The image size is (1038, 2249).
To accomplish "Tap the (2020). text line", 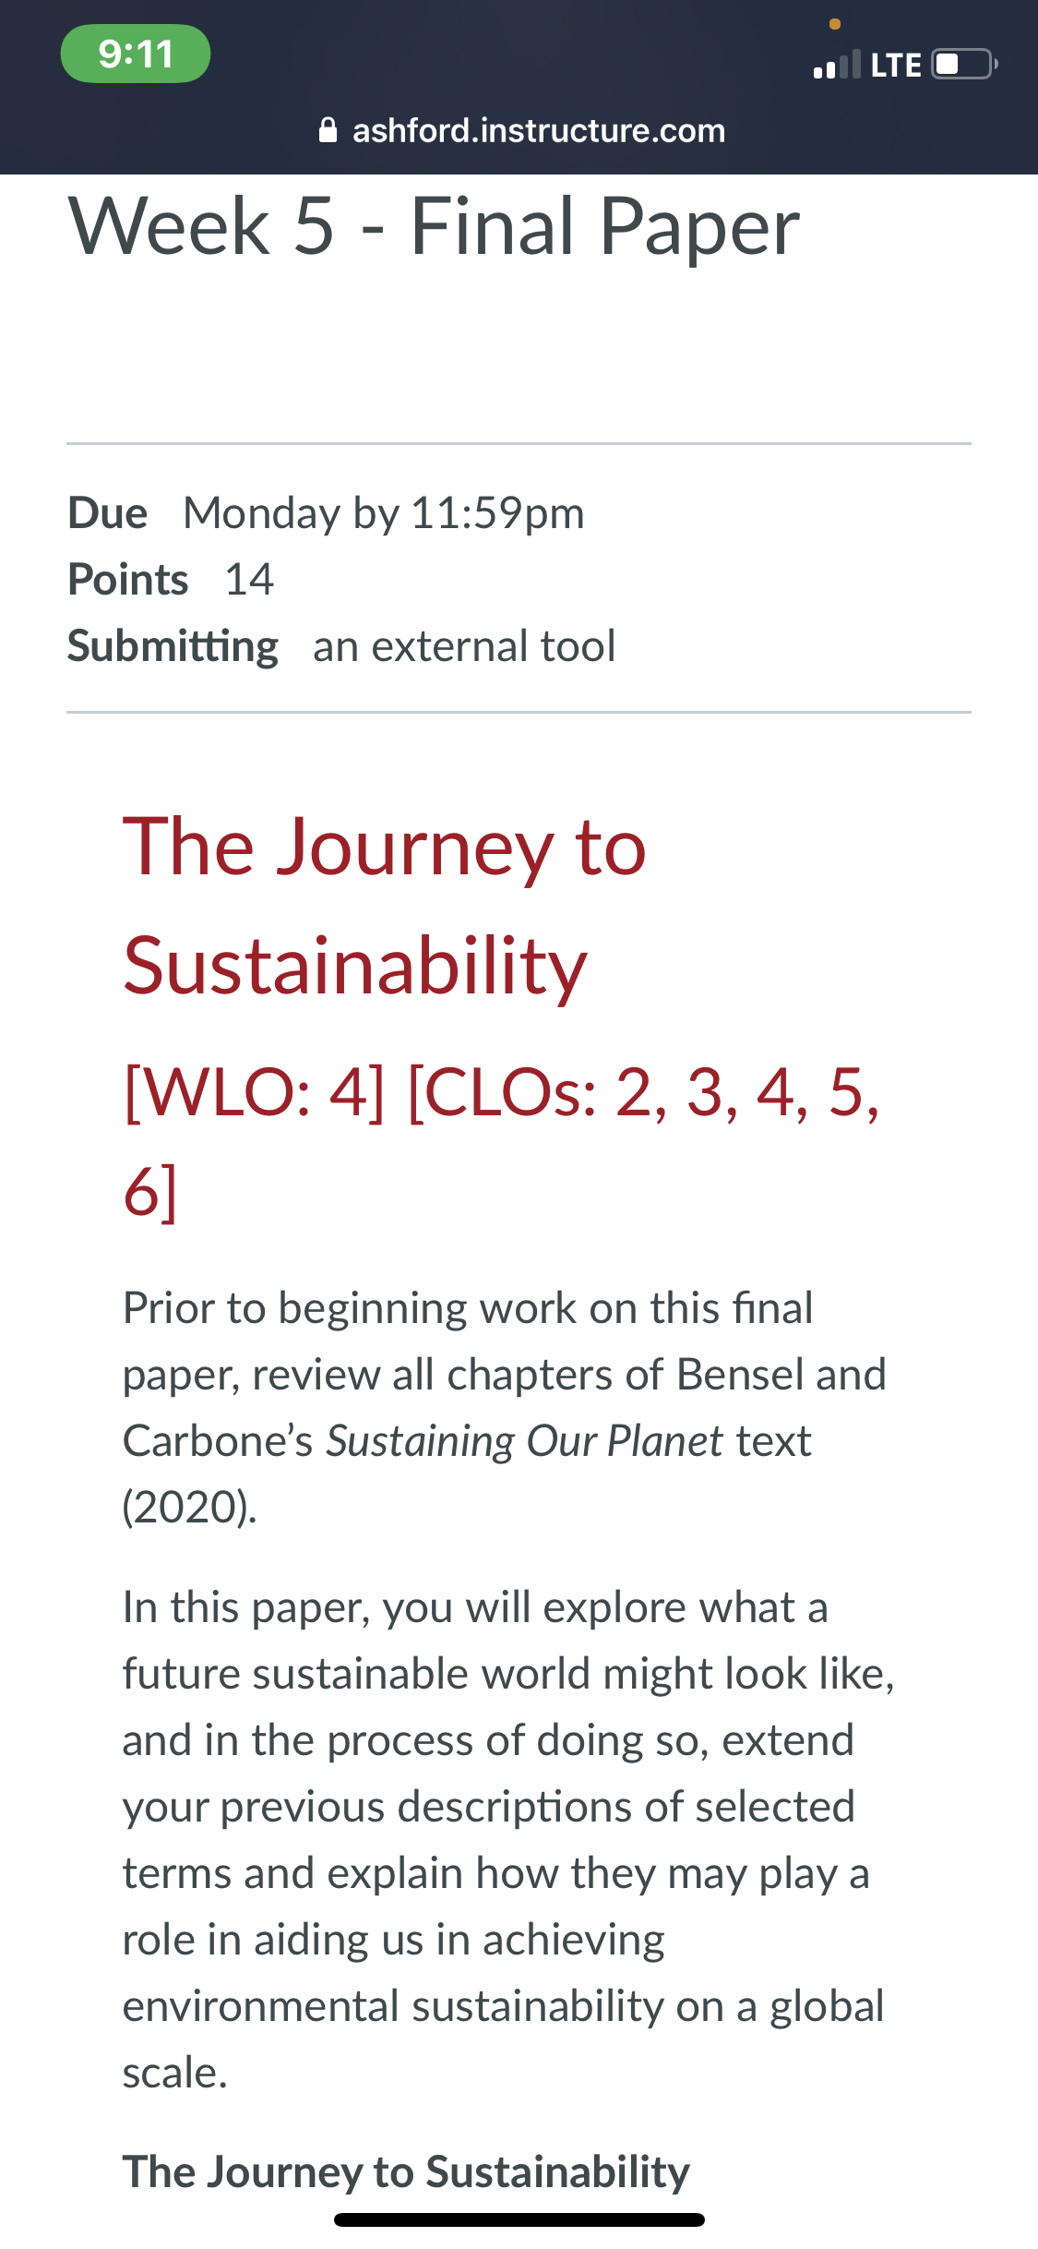I will coord(190,1507).
